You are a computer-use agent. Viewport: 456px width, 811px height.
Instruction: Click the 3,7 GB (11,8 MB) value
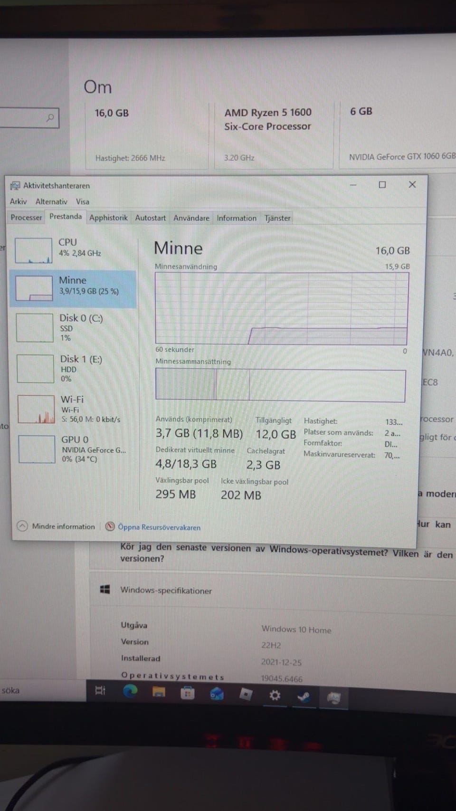tap(199, 433)
